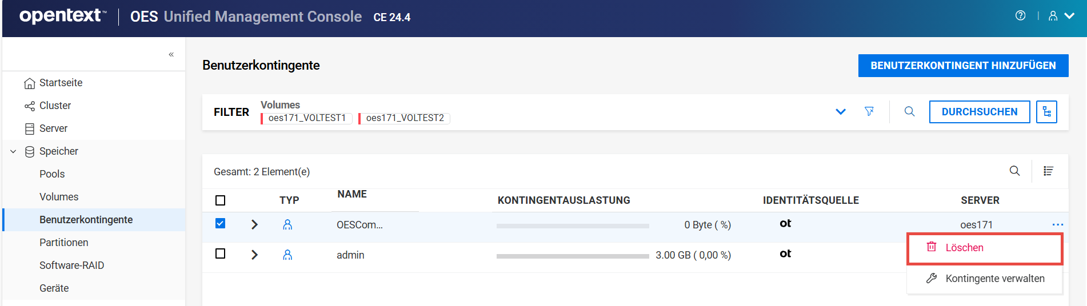Expand the OESCom... row details
1087x306 pixels.
(255, 224)
